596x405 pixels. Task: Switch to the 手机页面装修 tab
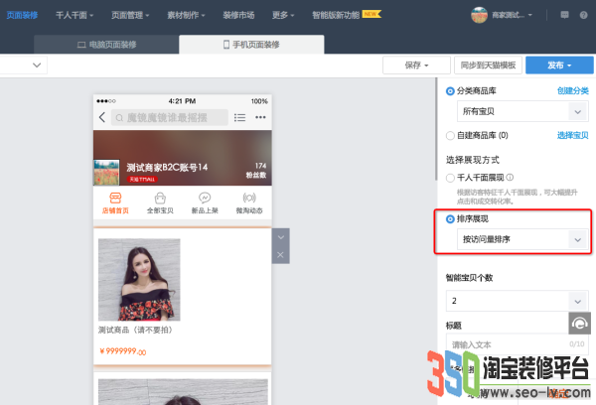[x=251, y=45]
